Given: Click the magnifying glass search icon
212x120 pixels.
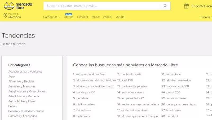Looking at the screenshot, I should point(165,6).
